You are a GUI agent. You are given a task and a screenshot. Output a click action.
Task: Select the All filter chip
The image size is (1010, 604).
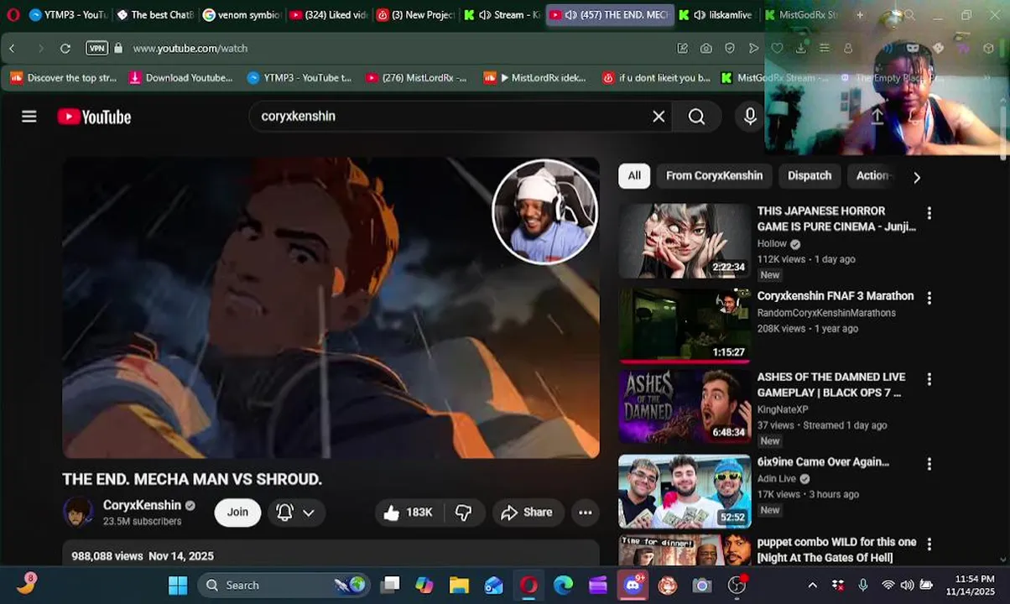(x=634, y=175)
